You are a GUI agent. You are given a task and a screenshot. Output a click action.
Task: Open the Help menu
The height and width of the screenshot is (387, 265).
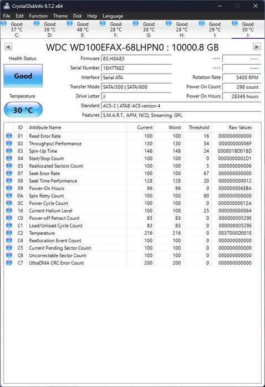(92, 16)
